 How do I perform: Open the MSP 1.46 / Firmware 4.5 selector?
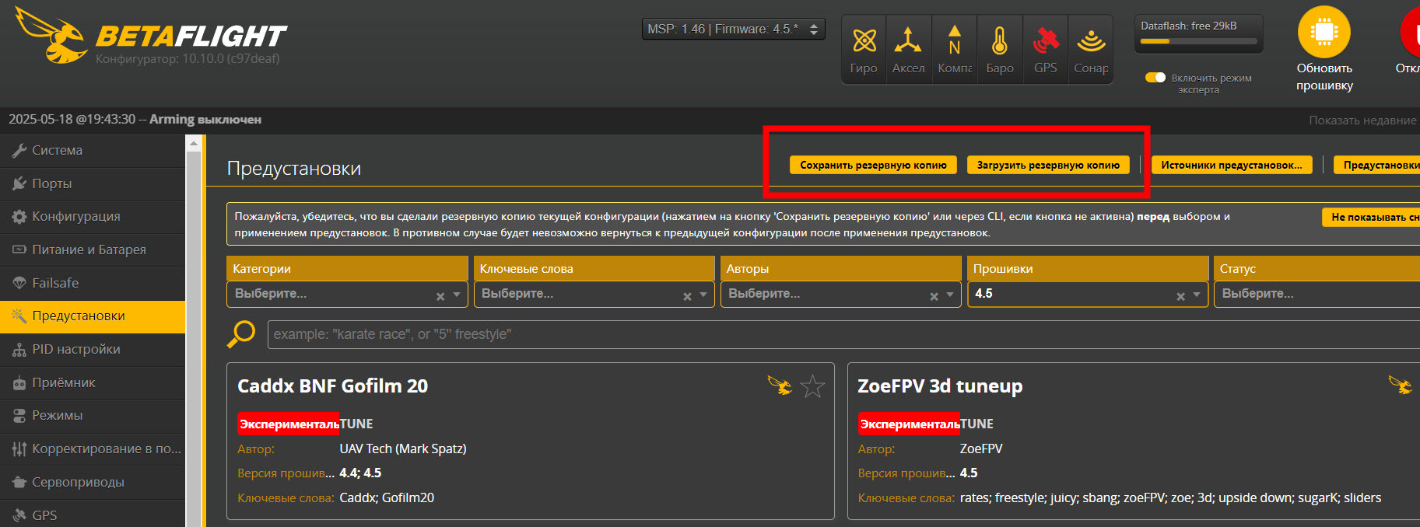click(x=733, y=29)
